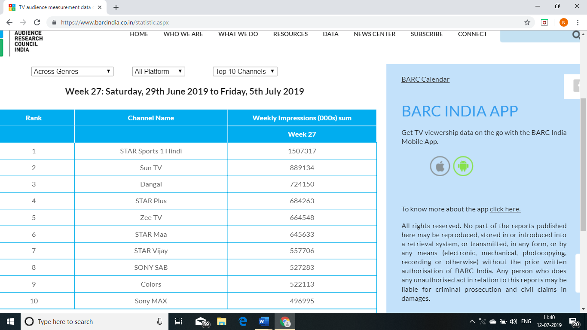Open the Top 10 Channels dropdown
Screen dimensions: 587x330
pos(245,71)
